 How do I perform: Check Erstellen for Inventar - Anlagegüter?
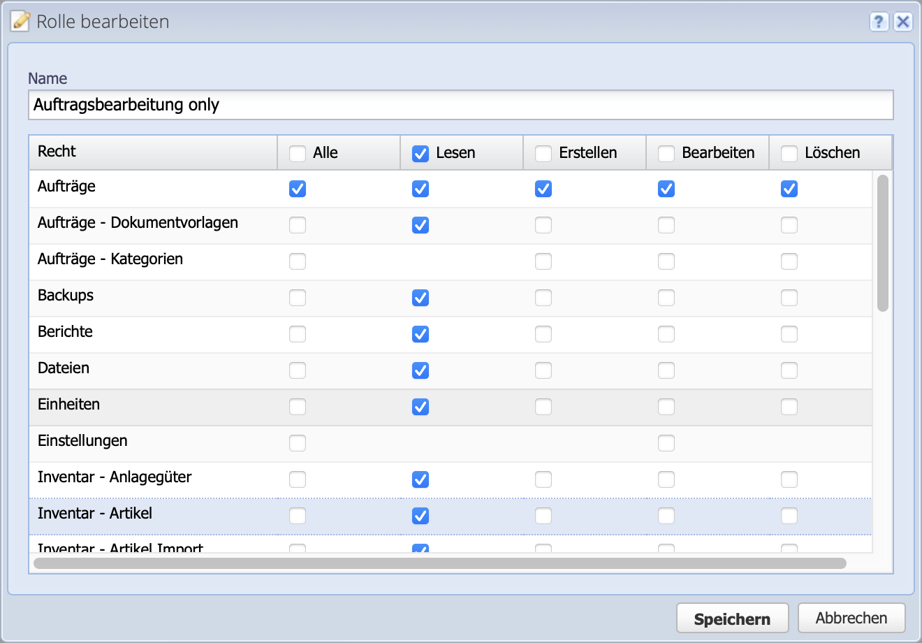pyautogui.click(x=543, y=479)
